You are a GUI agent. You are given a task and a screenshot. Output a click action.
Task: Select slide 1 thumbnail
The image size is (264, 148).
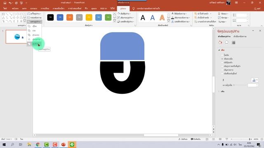pyautogui.click(x=16, y=37)
